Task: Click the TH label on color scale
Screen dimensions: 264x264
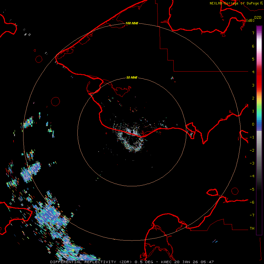Action: pos(252,229)
